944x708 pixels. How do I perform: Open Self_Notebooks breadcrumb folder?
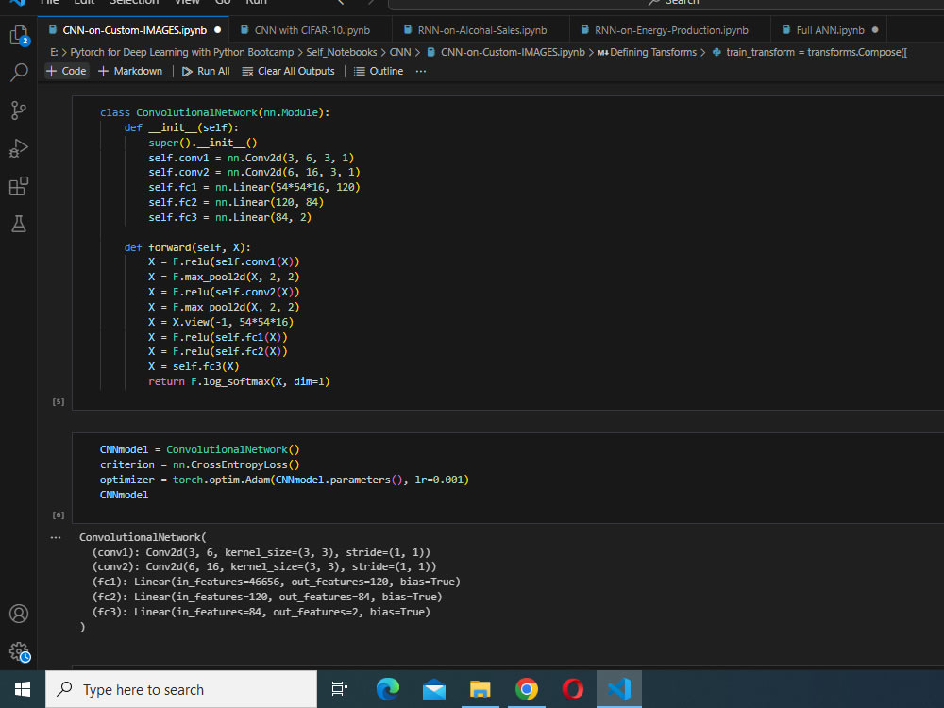point(342,52)
